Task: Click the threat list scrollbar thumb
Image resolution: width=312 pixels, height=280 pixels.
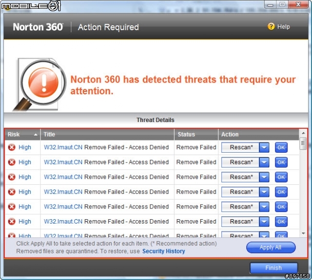Action: [x=303, y=143]
